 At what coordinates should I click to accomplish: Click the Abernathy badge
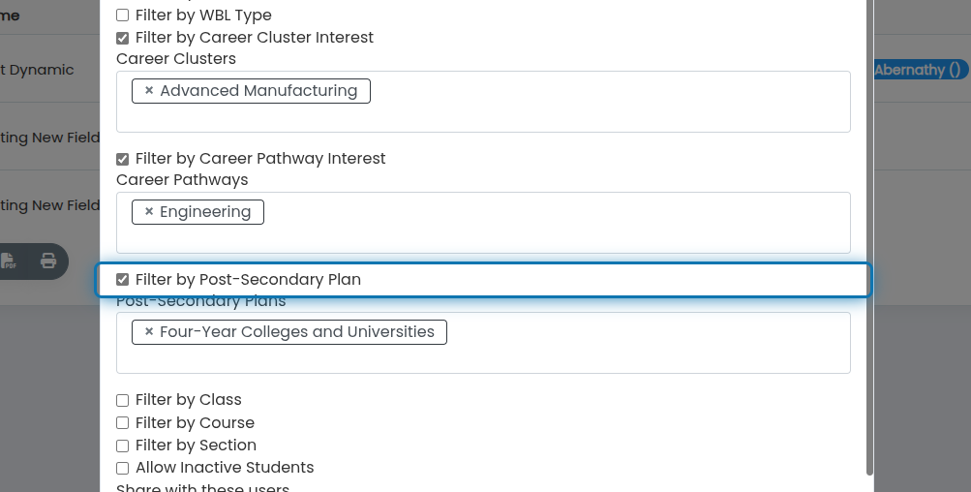[x=921, y=70]
